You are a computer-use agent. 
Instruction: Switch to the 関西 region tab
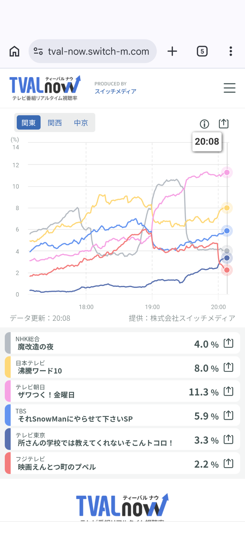click(x=55, y=123)
